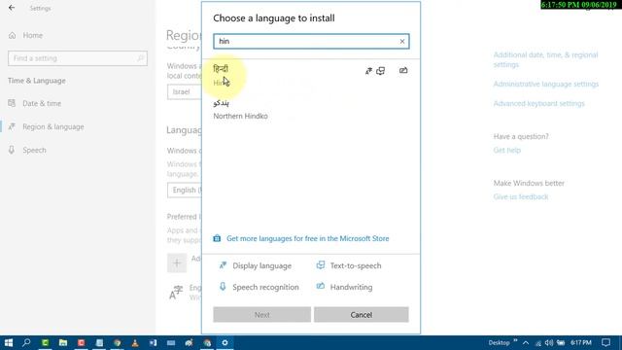This screenshot has width=622, height=350.
Task: Open Additional date, time & regional settings
Action: 545,59
